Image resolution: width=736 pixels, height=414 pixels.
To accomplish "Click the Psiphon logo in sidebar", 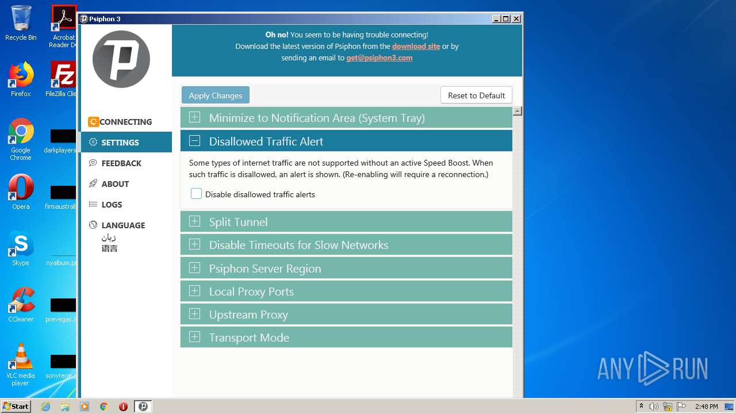I will [x=121, y=59].
